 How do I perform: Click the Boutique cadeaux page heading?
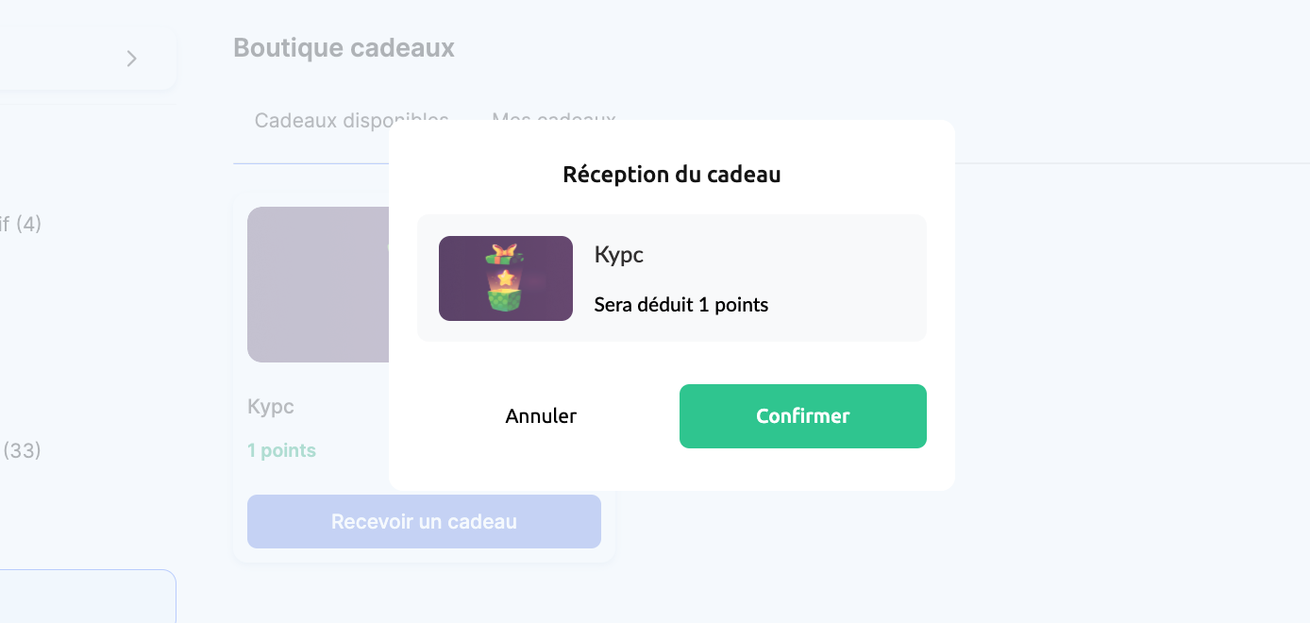(344, 48)
